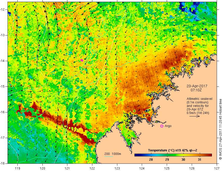Screen dimensions: 222x171
Task: Click the 'Altimetric sealevel' text line
Action: [x=200, y=99]
